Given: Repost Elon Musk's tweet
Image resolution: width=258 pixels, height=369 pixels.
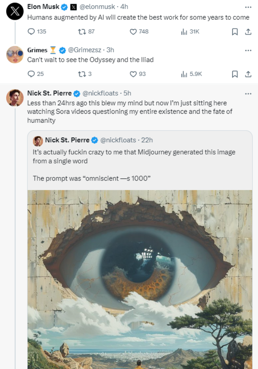Looking at the screenshot, I should (82, 32).
